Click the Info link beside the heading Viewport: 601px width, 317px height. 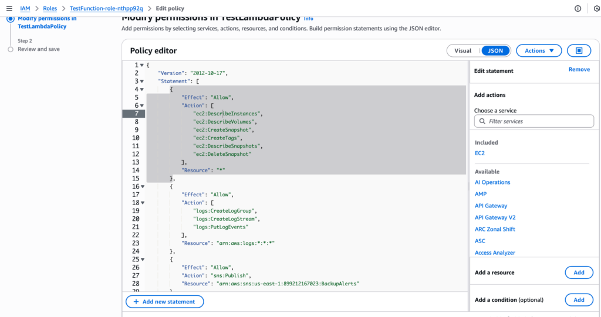click(x=308, y=19)
